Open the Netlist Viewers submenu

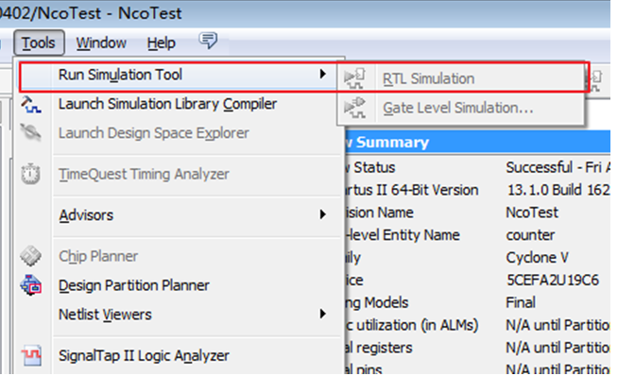(105, 315)
